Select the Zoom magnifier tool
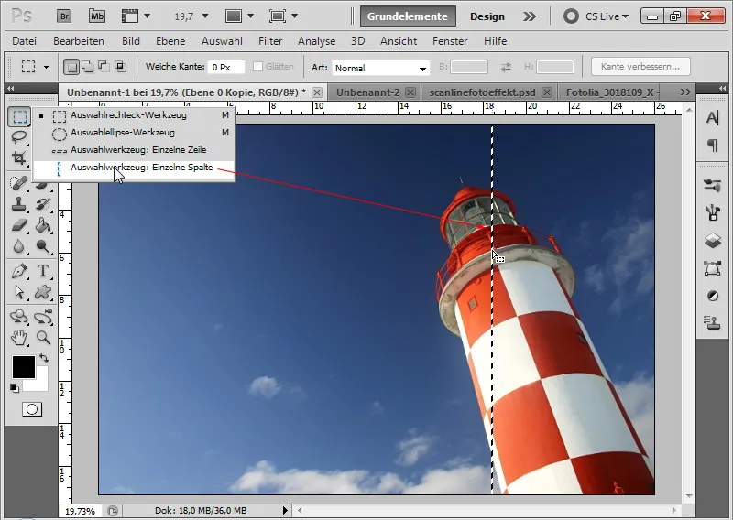Viewport: 733px width, 520px height. tap(43, 337)
